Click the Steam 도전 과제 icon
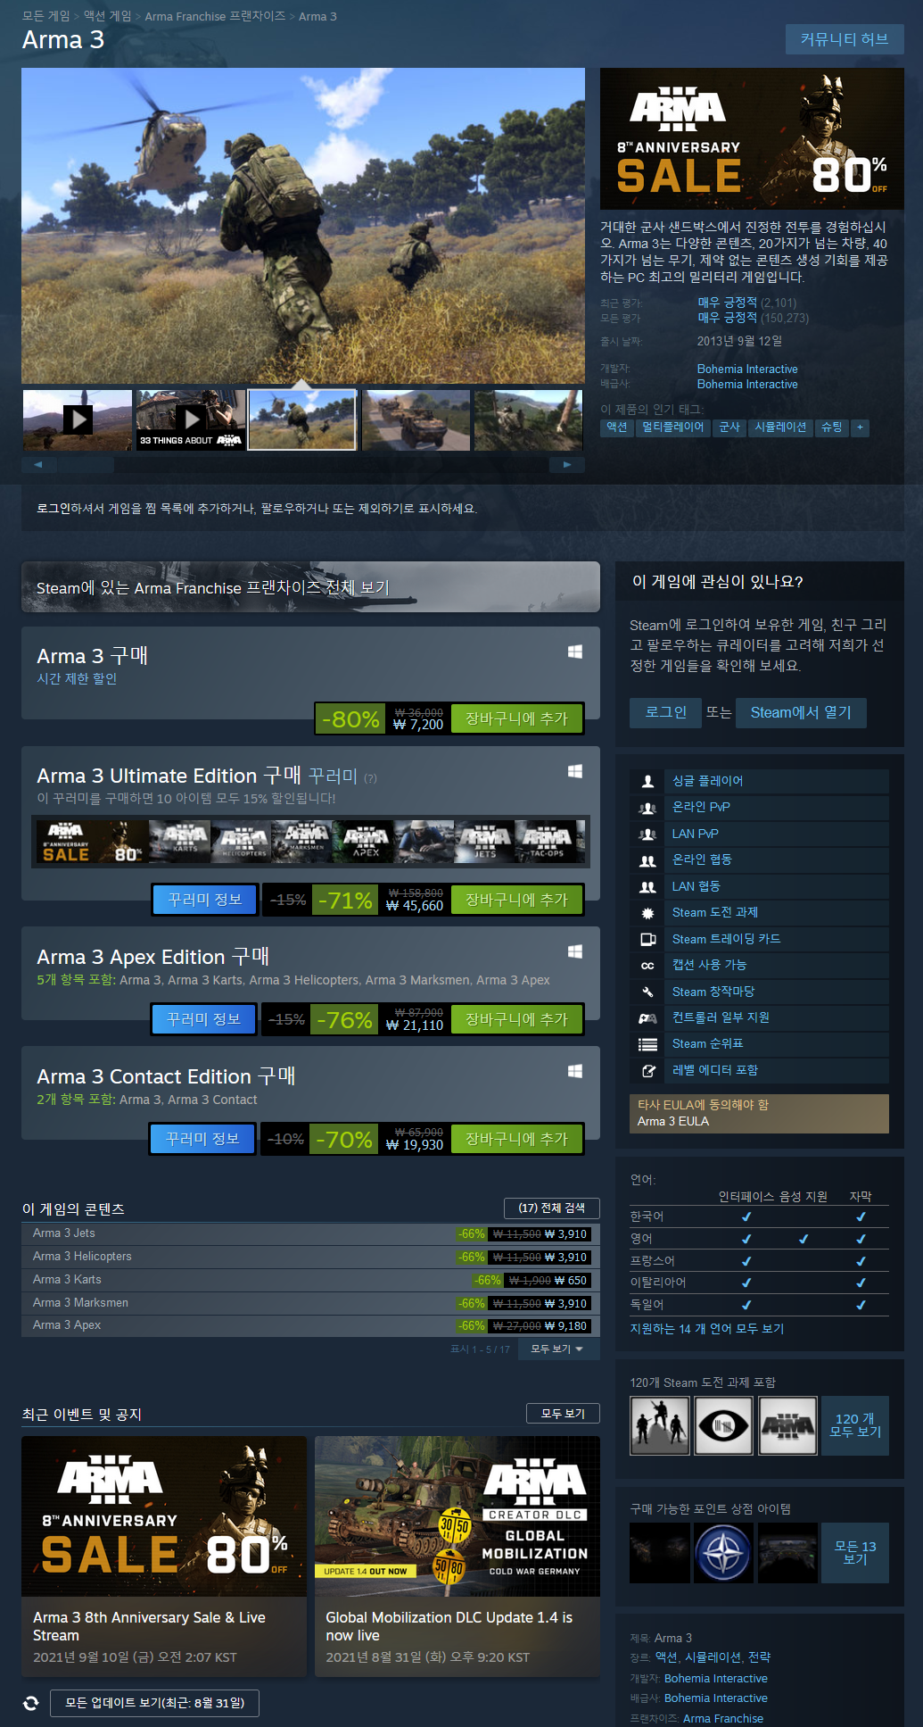Viewport: 923px width, 1727px height. click(647, 913)
